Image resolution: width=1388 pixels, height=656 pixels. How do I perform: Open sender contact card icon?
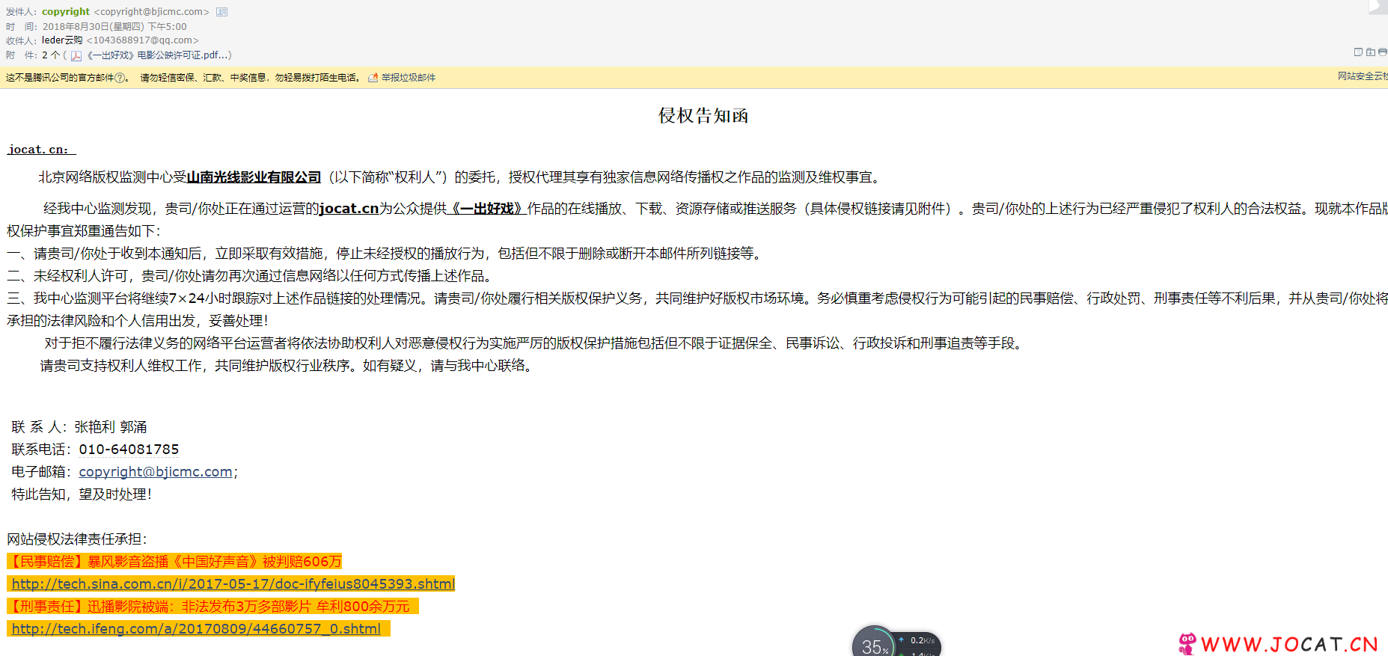tap(222, 12)
